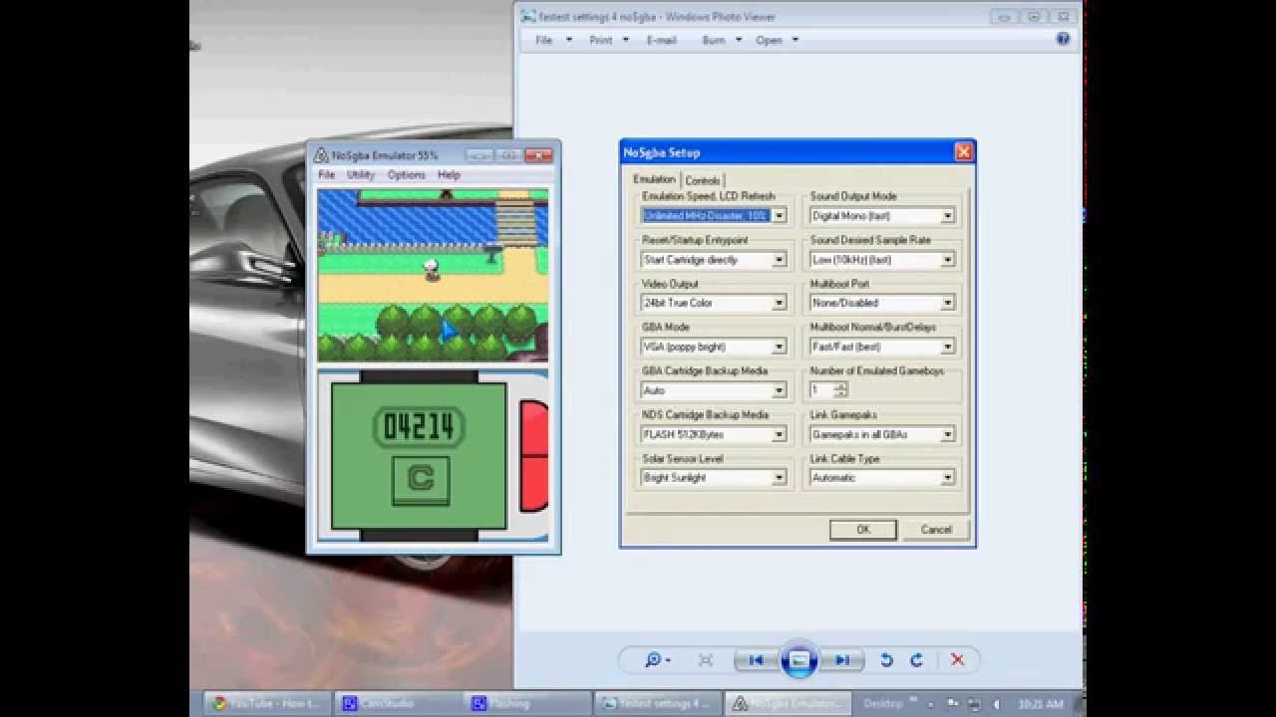Open File menu in NoSgba Emulator window
The width and height of the screenshot is (1276, 717).
[x=326, y=174]
